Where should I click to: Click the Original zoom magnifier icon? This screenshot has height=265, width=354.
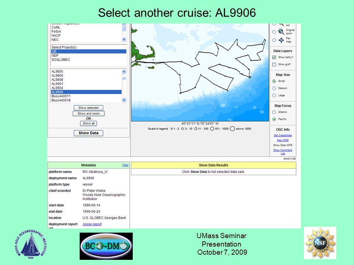click(281, 32)
